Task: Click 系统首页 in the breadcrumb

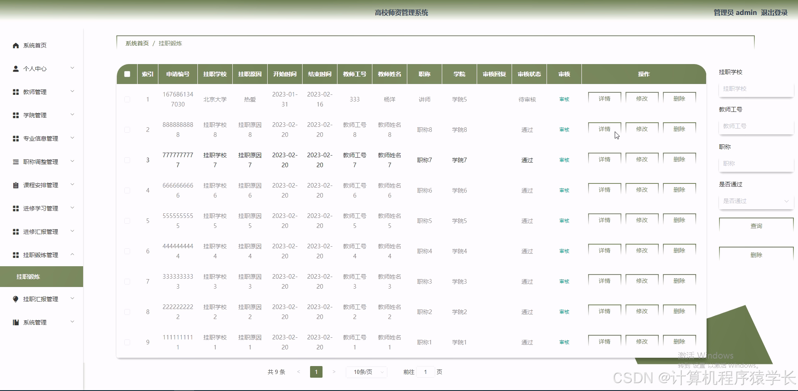Action: pos(137,43)
